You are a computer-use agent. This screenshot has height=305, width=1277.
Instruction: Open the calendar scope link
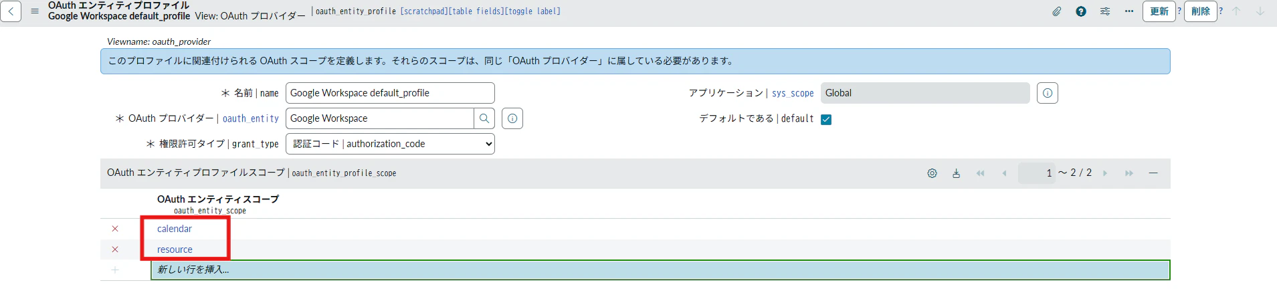pos(175,229)
